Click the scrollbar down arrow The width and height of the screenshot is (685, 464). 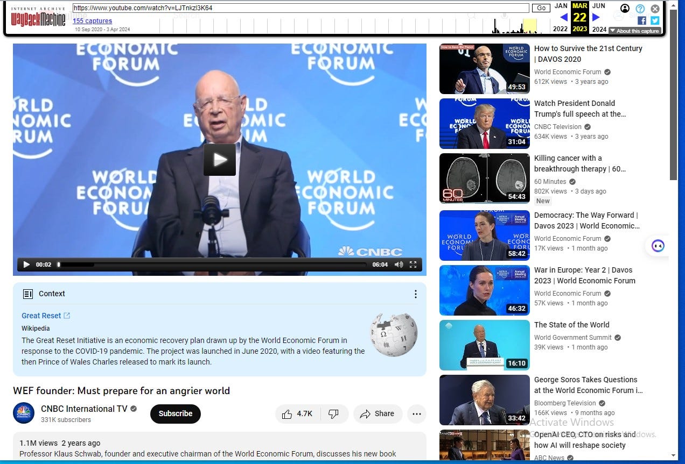tap(673, 455)
